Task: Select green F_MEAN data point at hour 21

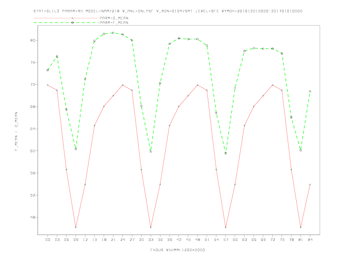Action: 113,33
